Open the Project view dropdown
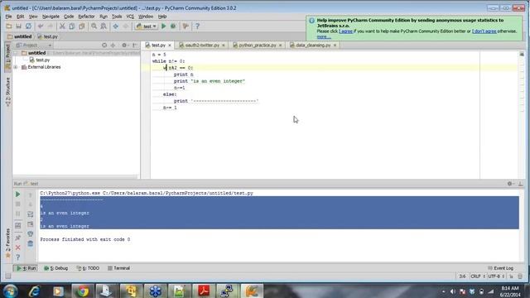530x298 pixels. coord(34,45)
